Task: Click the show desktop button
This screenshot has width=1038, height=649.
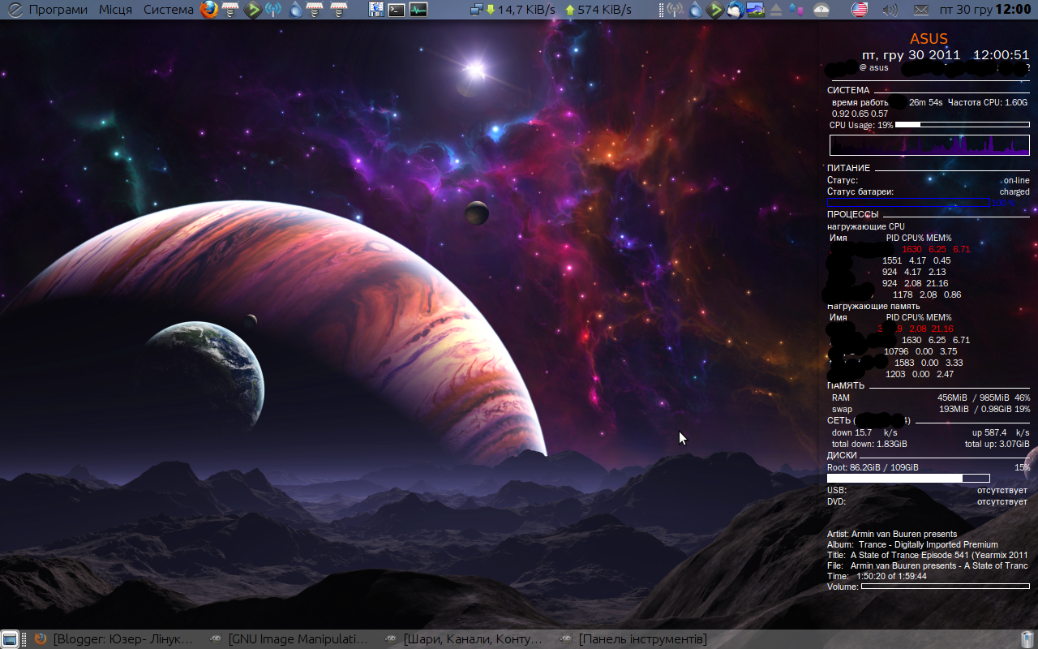Action: click(10, 639)
